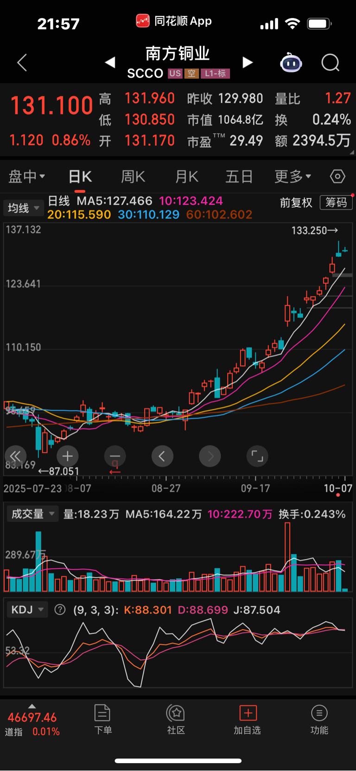Select the 月K monthly chart tab

[x=187, y=177]
